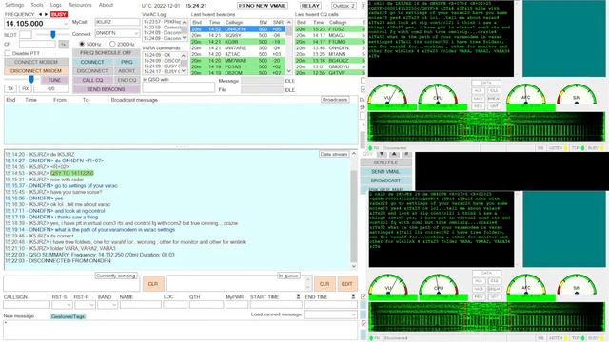Select MW7ARE row in Last heard beacons
The image size is (609, 342).
[x=238, y=48]
